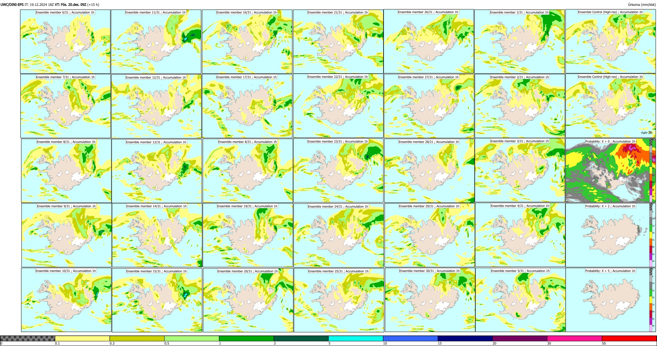Click the 'Ensemble member 4/31 ; Accumulation 1h' label
The image size is (657, 346).
point(520,206)
